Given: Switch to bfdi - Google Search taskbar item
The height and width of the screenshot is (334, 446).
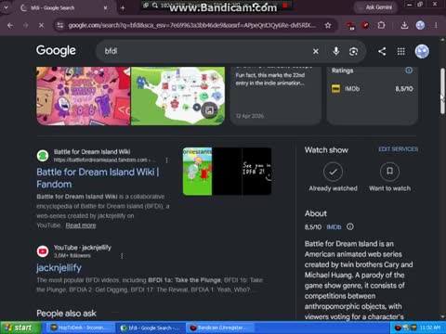Looking at the screenshot, I should tap(151, 328).
